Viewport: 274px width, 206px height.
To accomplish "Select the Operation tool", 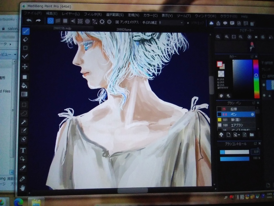I will pos(23,159).
